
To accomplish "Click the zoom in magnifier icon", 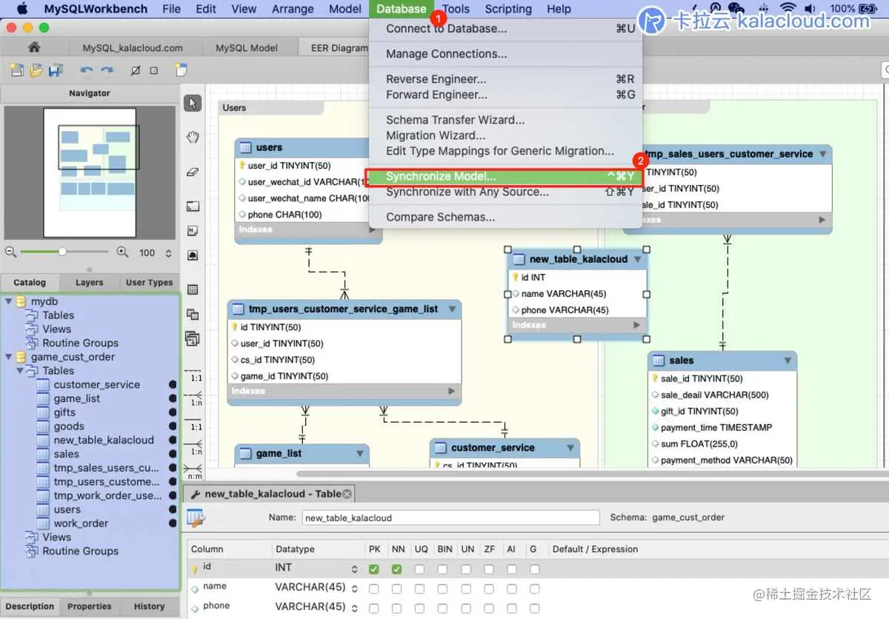I will coord(122,252).
